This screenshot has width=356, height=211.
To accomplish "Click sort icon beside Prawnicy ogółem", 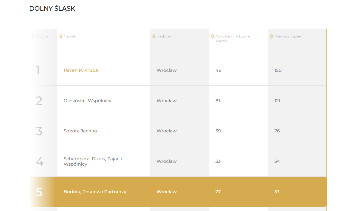I will (x=272, y=36).
